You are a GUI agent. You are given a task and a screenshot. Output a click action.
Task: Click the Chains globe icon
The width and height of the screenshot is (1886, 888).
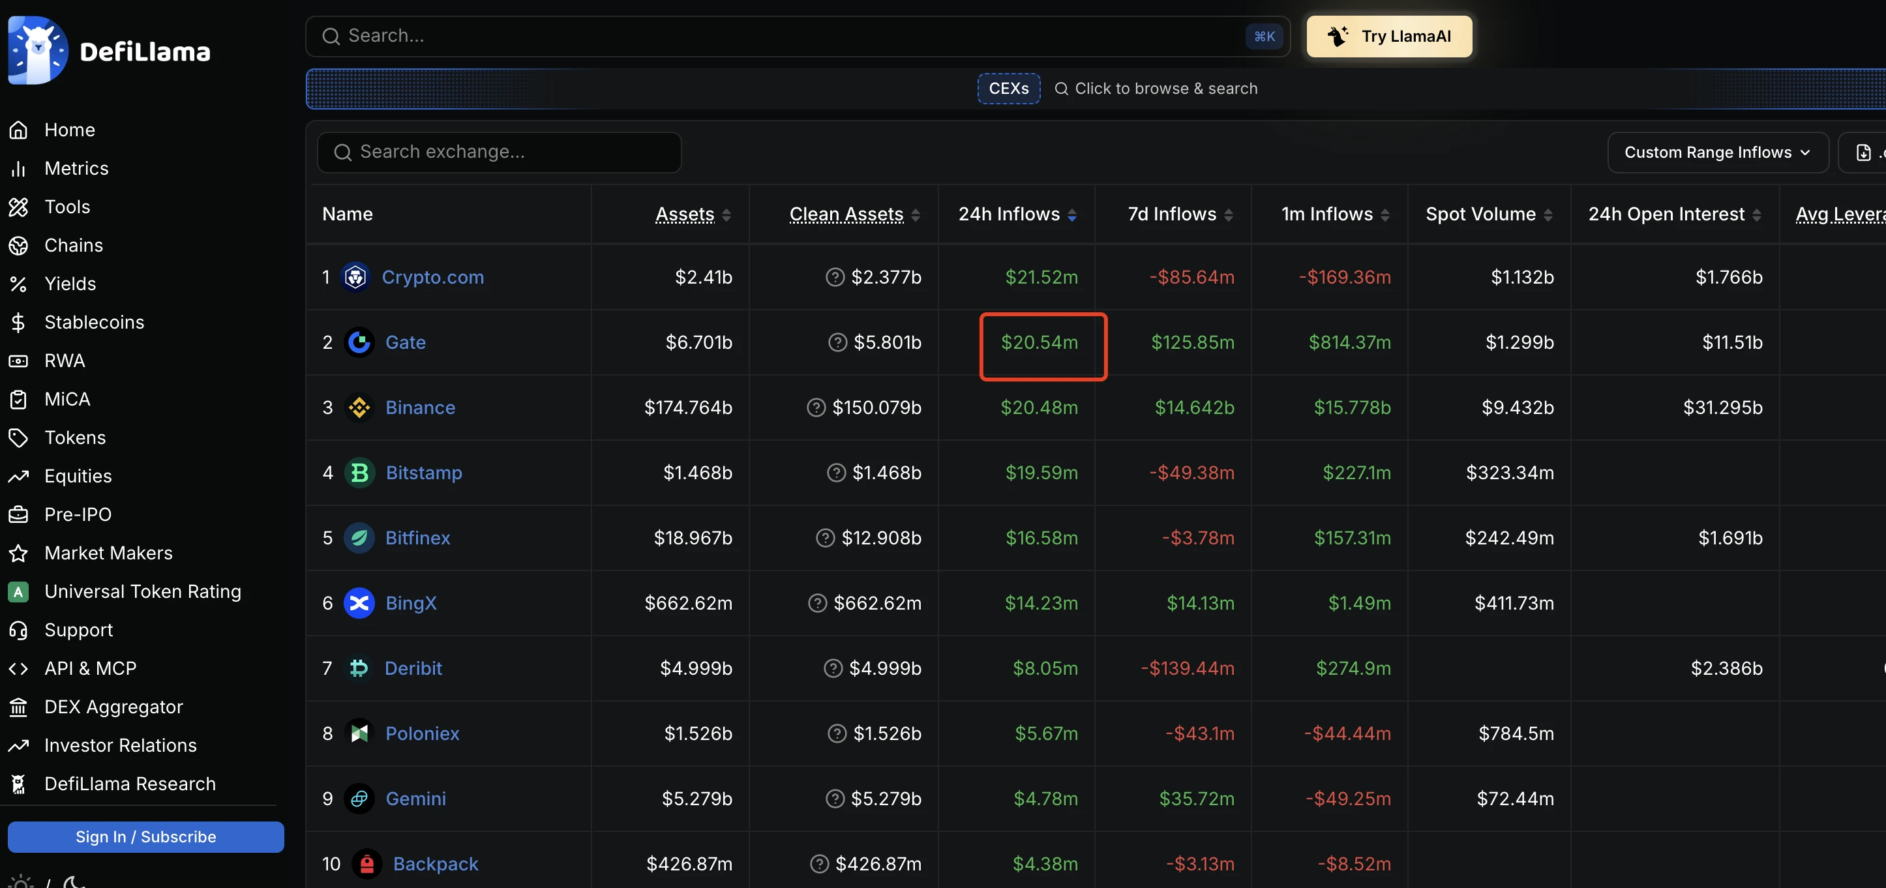pyautogui.click(x=18, y=245)
